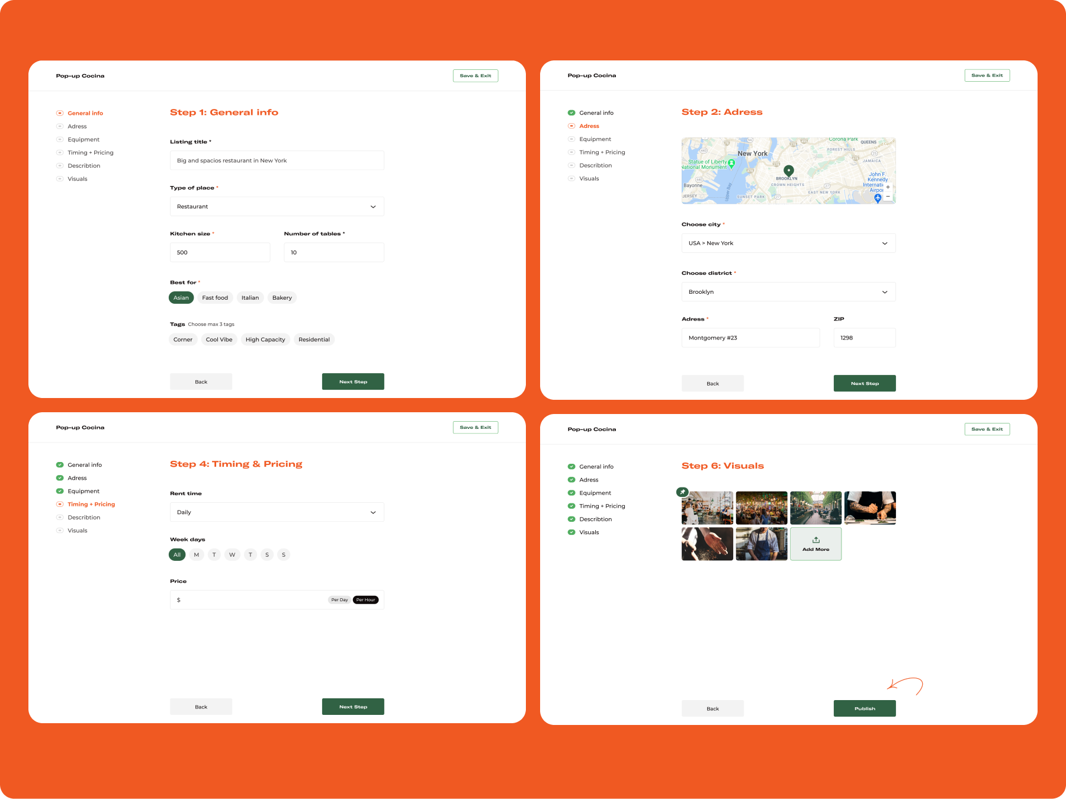Screen dimensions: 1066x799
Task: Click Next Step in Step 4 panel
Action: click(x=353, y=707)
